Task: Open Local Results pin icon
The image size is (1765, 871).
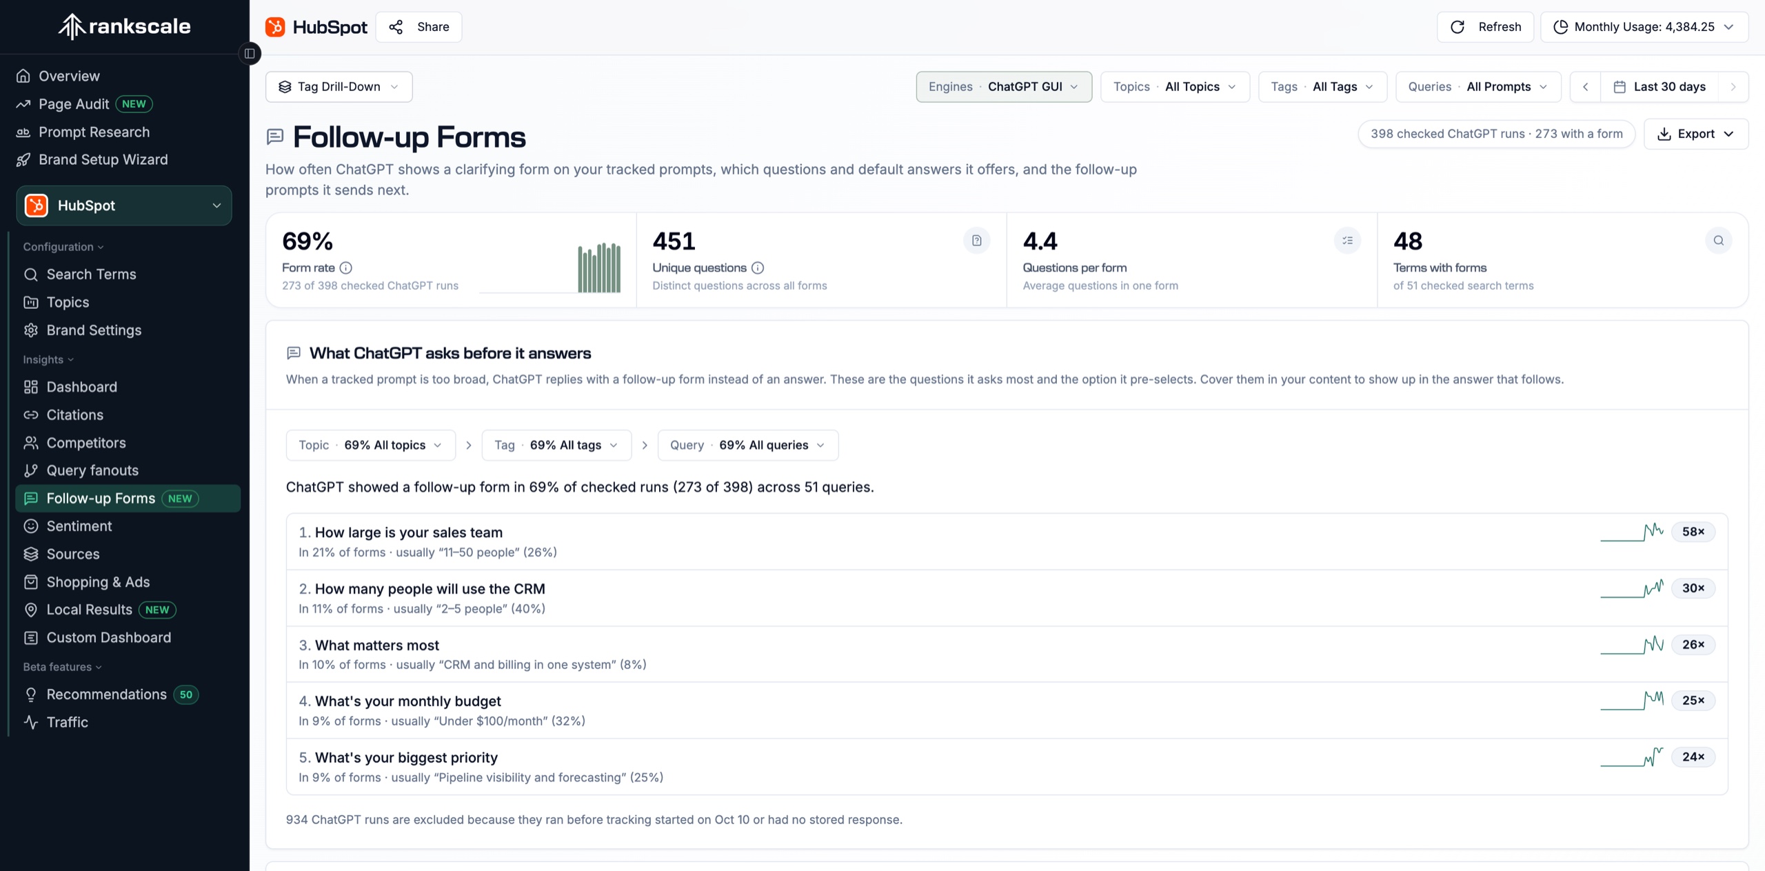Action: click(x=31, y=610)
